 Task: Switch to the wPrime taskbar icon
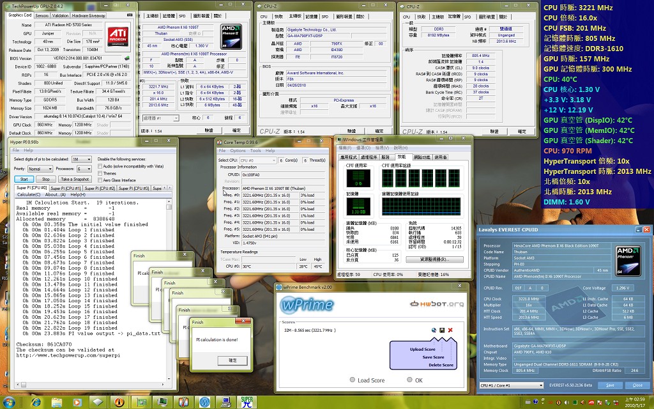pos(205,402)
